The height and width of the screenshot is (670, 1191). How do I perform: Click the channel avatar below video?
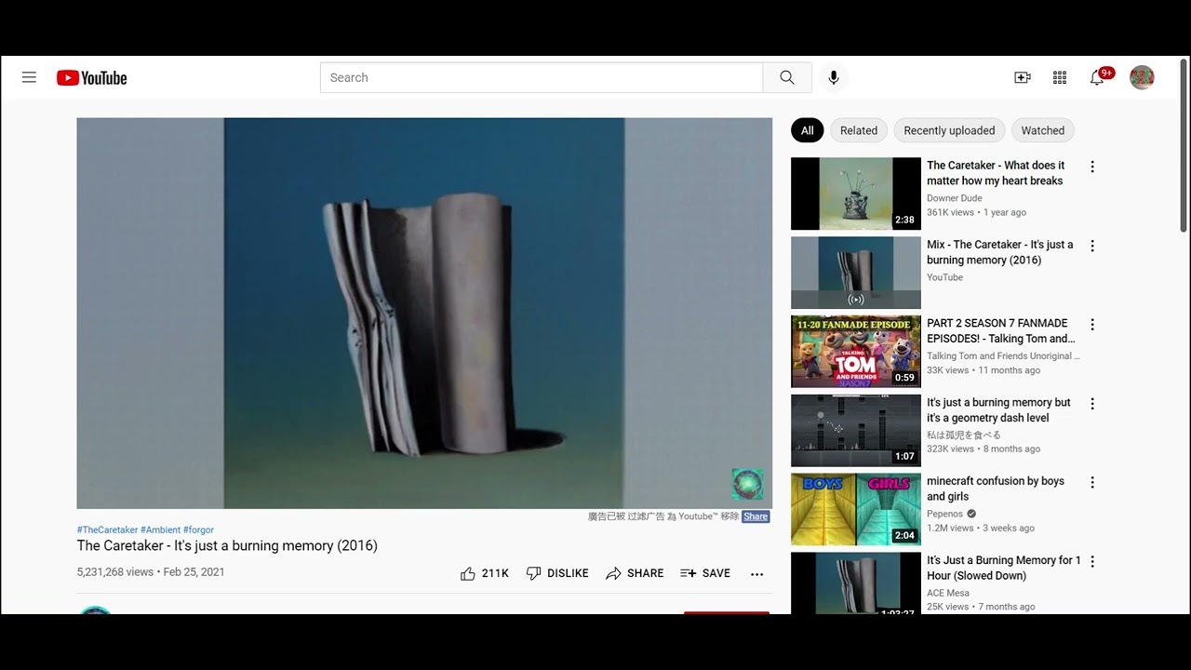point(95,610)
